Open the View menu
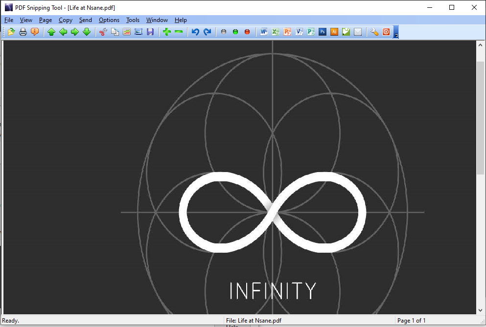Image resolution: width=486 pixels, height=327 pixels. pyautogui.click(x=26, y=20)
